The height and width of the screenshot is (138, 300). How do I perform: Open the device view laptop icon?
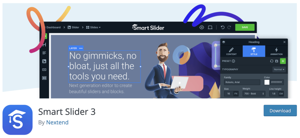click(x=210, y=27)
